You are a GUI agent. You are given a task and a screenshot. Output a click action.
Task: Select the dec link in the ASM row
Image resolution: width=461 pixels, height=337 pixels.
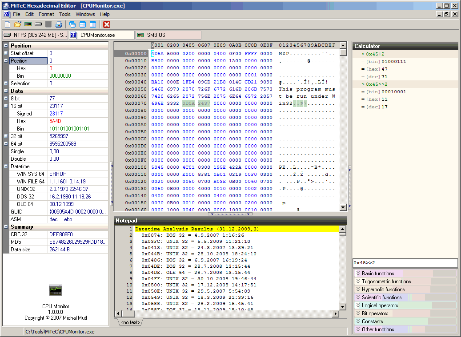(x=53, y=219)
